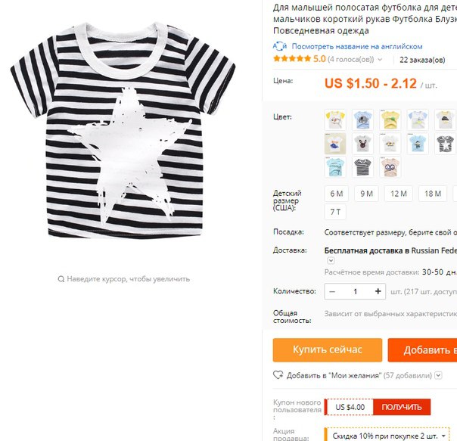Click the translate icon beside the English title link
Viewport: 457px width, 441px height.
click(x=280, y=46)
